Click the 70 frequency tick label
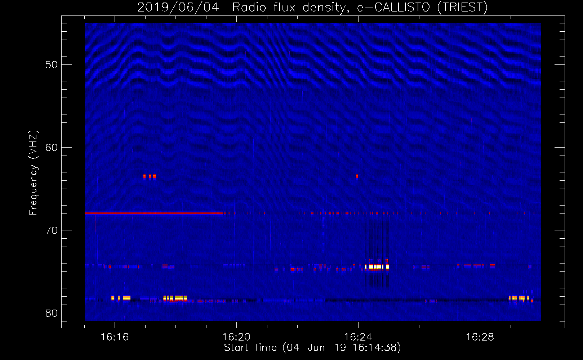This screenshot has height=360, width=583. click(52, 230)
